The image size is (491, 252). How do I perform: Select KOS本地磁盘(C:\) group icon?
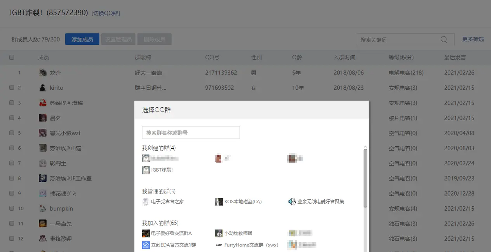click(219, 202)
